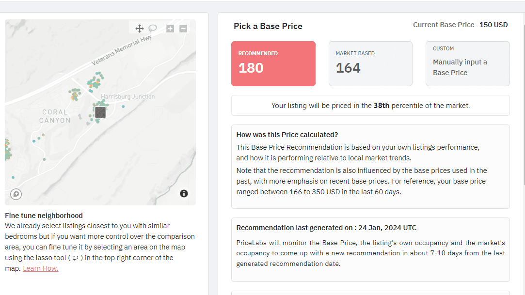Choose the Recommended 180 base price
The height and width of the screenshot is (295, 525).
pos(273,63)
